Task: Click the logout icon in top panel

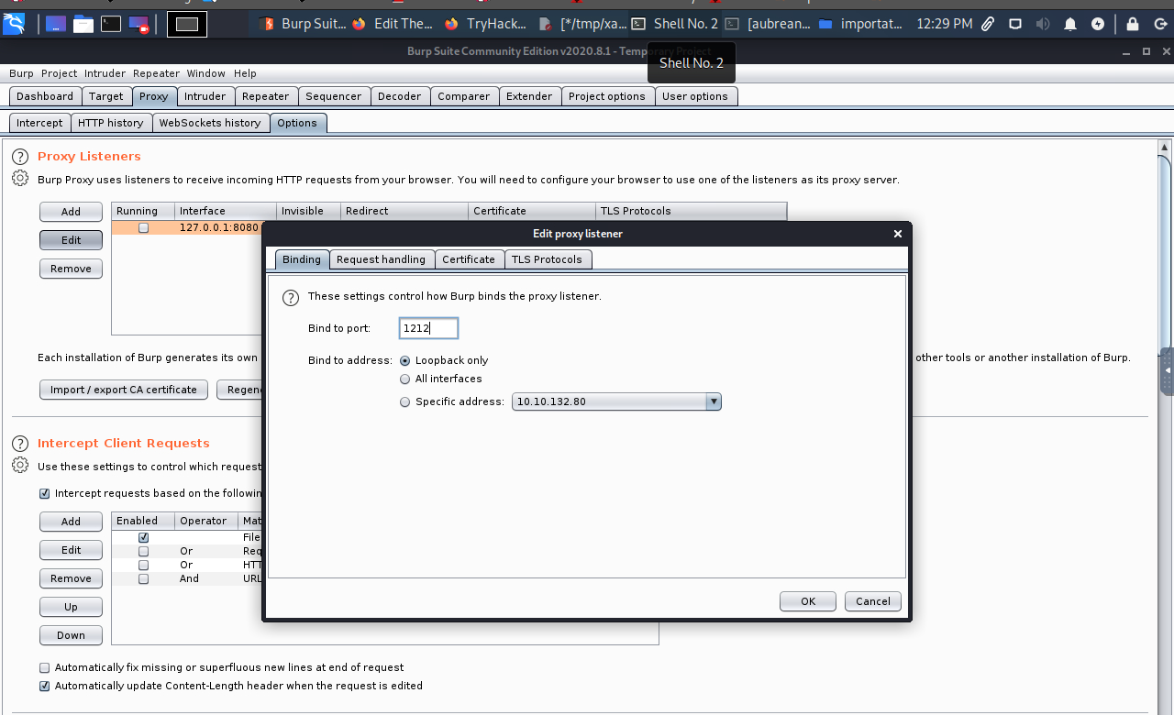Action: click(x=1160, y=25)
